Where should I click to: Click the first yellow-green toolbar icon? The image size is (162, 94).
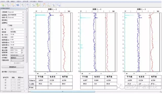(x=3, y=5)
